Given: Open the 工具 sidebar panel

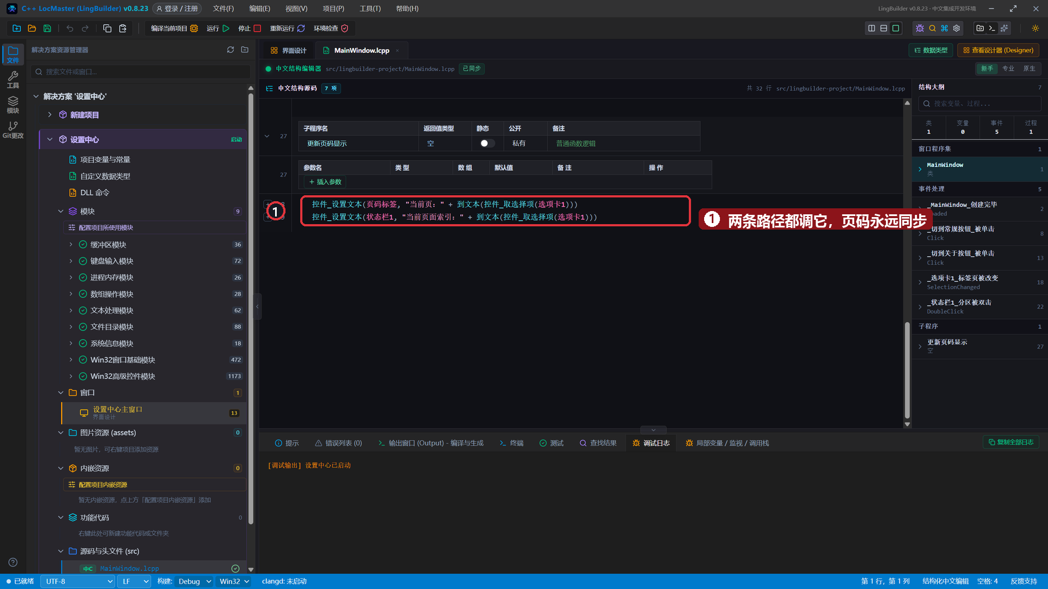Looking at the screenshot, I should [13, 80].
